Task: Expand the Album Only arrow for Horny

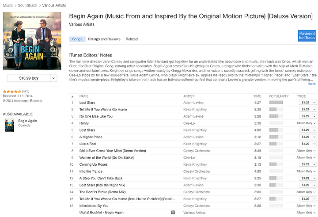Action: [x=314, y=123]
